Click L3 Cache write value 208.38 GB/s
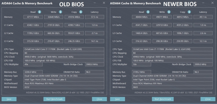Viewport: 217px width, 104px height. coord(162,41)
